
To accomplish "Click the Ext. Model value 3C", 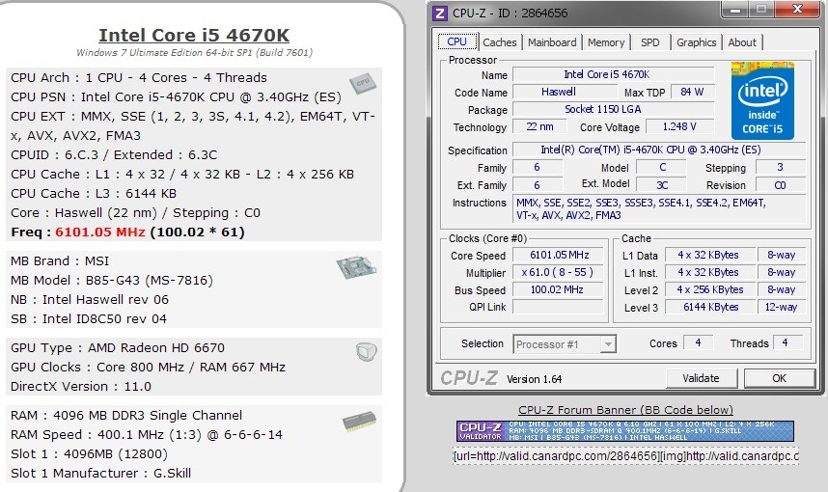I will [661, 185].
